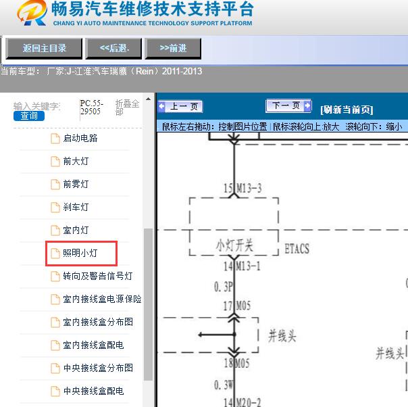Viewport: 408px width, 407px height.
Task: Open the 前雾灯 diagram entry
Action: tap(76, 184)
